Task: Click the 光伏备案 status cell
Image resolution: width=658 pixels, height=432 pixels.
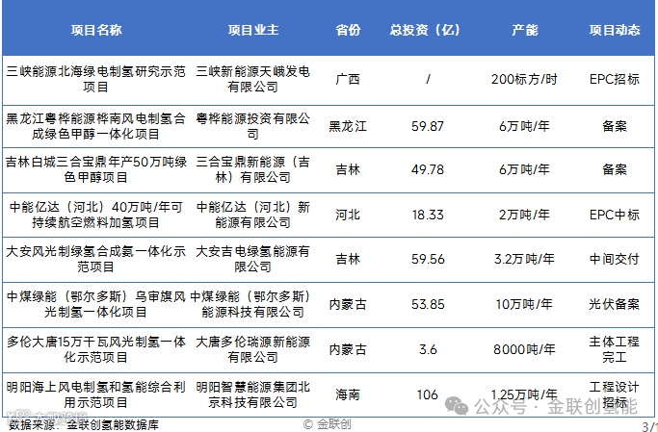Action: point(615,304)
